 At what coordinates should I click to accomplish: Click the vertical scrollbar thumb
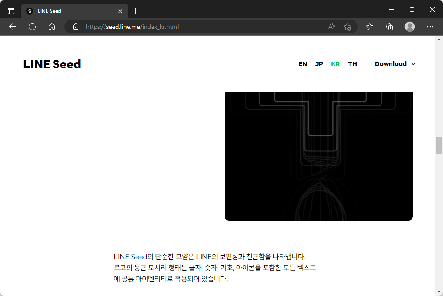click(439, 146)
